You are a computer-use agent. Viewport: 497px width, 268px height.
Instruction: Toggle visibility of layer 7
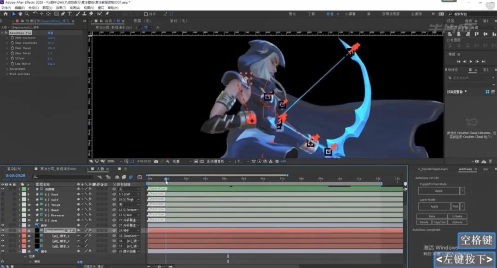pos(3,189)
